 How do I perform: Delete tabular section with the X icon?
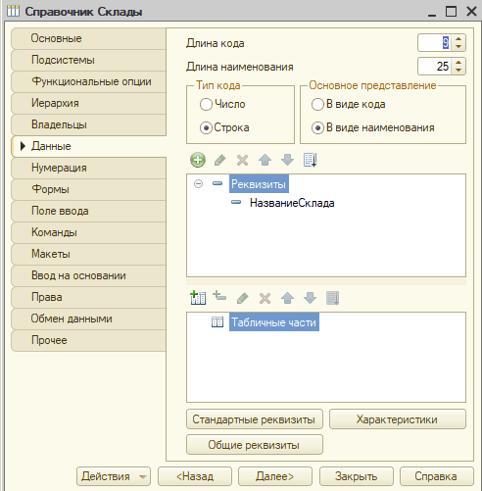(265, 298)
